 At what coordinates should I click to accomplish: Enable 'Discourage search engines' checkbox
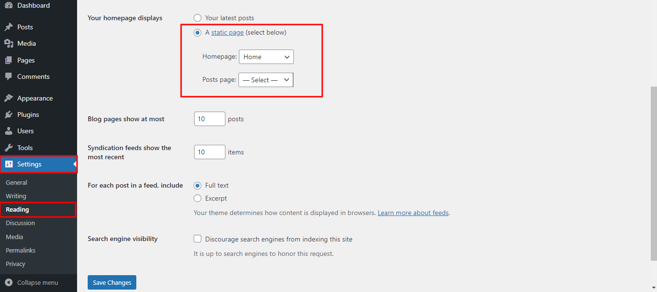(x=197, y=239)
